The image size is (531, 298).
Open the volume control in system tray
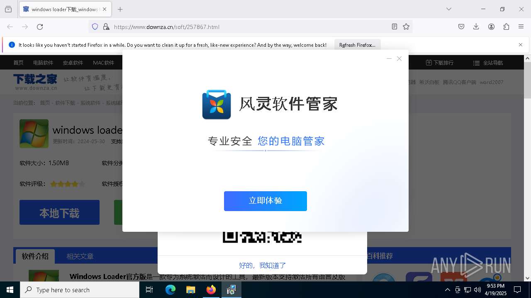(477, 290)
